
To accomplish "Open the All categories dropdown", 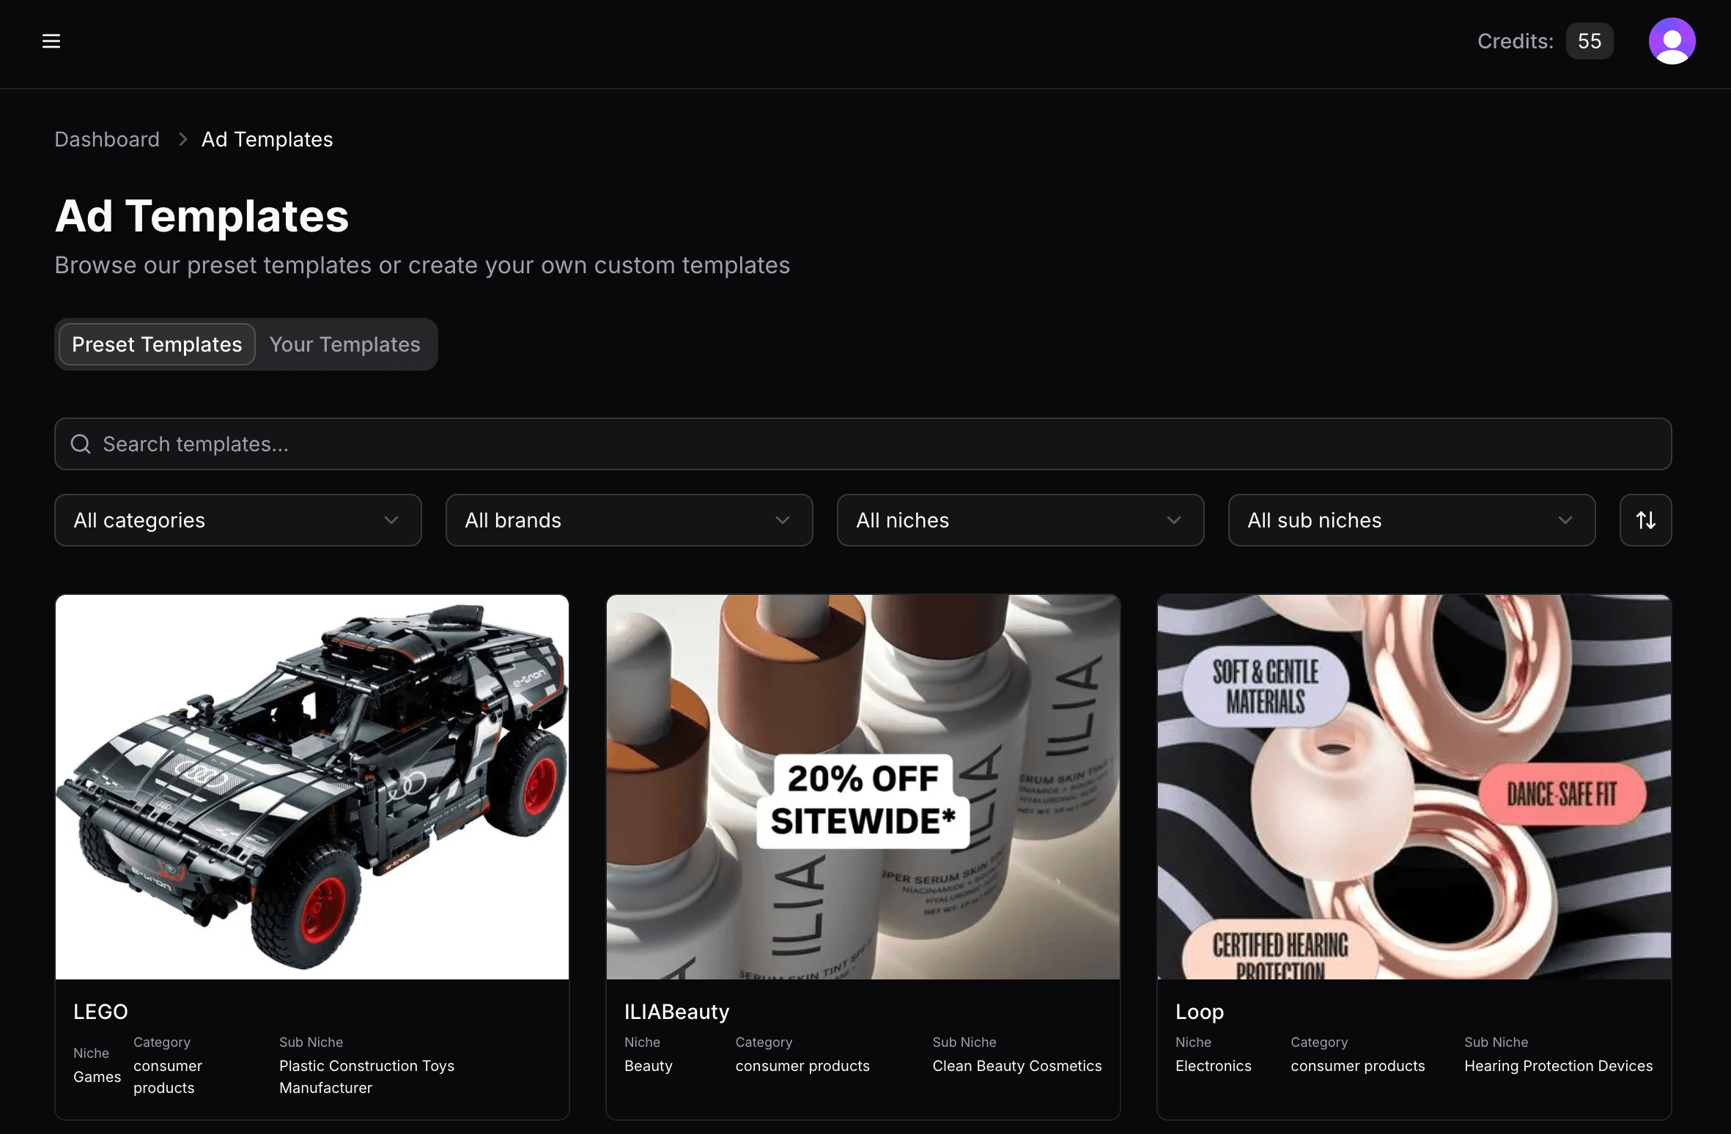I will (237, 520).
